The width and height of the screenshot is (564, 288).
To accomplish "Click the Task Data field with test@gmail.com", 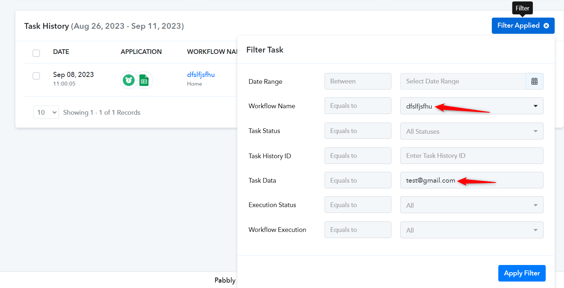I will click(x=472, y=180).
